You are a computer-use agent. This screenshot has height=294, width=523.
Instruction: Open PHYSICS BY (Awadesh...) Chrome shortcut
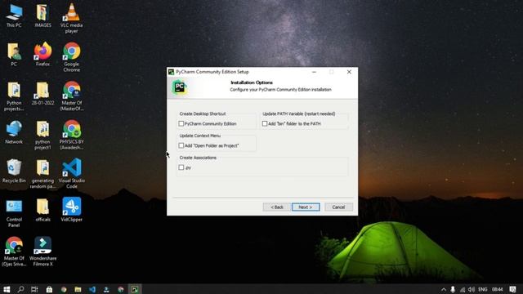[71, 135]
